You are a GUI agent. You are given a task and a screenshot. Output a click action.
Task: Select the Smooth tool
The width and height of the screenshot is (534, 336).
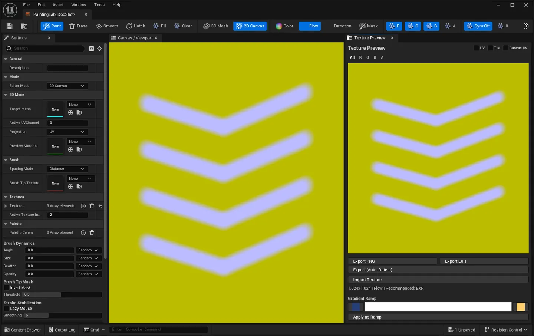click(x=107, y=26)
